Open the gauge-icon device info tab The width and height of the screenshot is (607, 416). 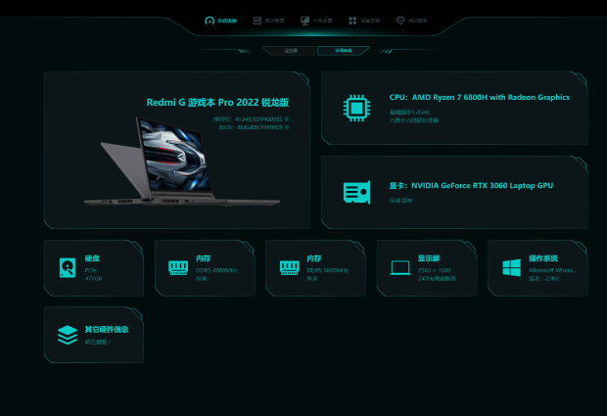(220, 21)
